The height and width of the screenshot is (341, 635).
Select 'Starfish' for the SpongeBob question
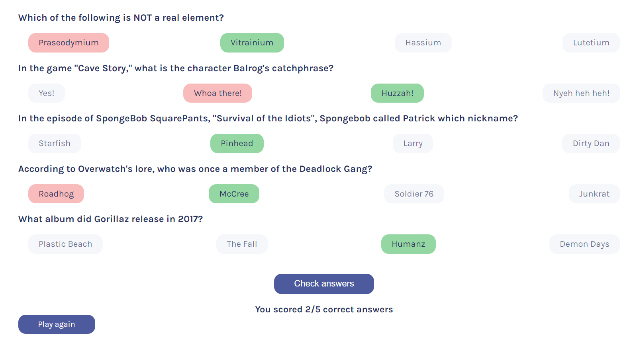click(55, 143)
